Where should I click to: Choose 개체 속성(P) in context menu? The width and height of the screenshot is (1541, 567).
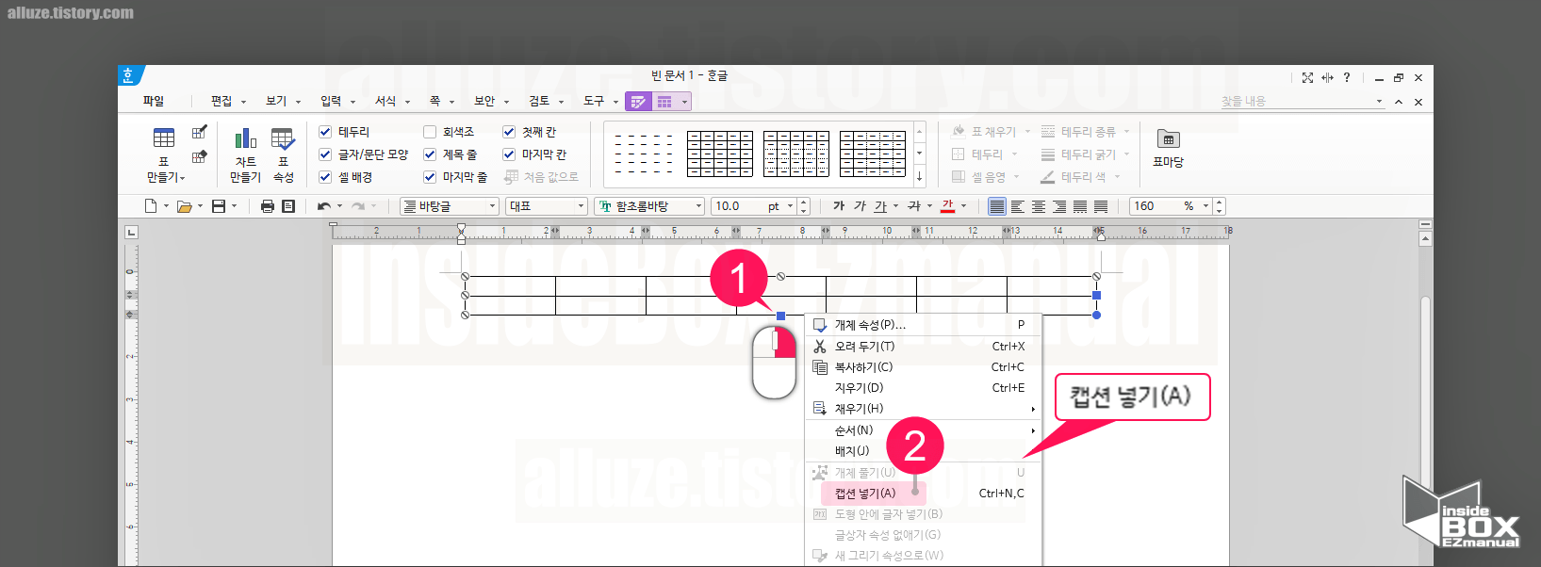(x=924, y=325)
